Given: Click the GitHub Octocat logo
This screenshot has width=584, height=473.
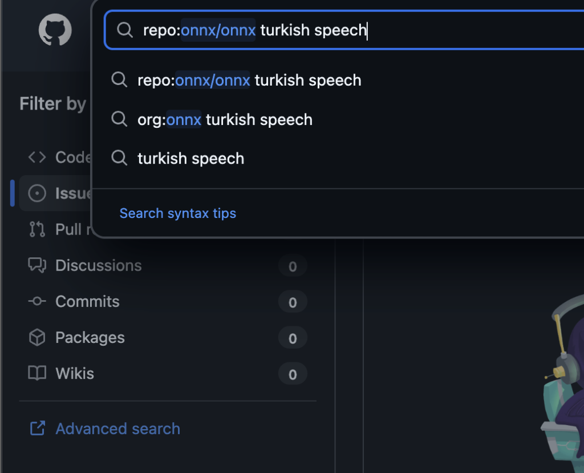Looking at the screenshot, I should (55, 30).
